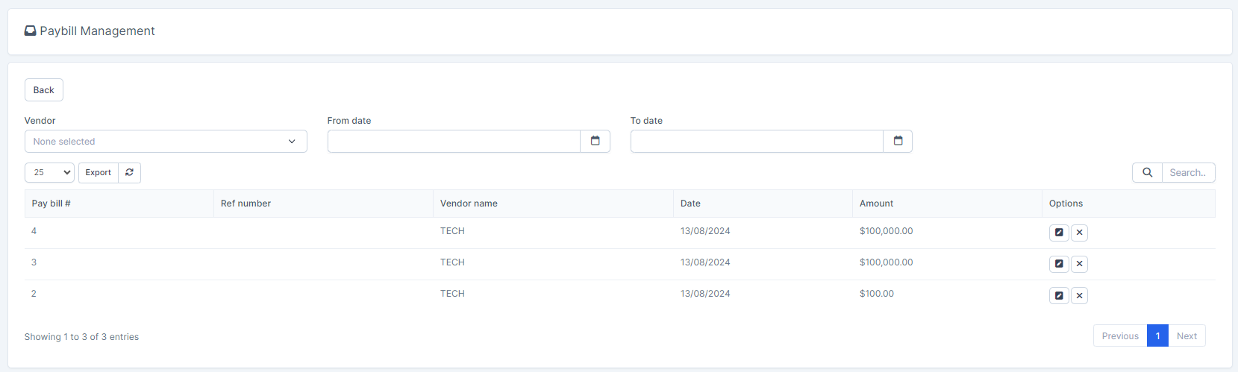Sort by Ref number column
1238x372 pixels.
[323, 204]
